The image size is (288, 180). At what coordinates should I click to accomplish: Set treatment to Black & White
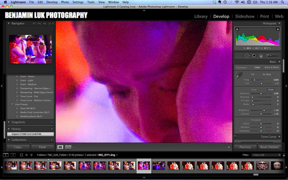coord(272,67)
